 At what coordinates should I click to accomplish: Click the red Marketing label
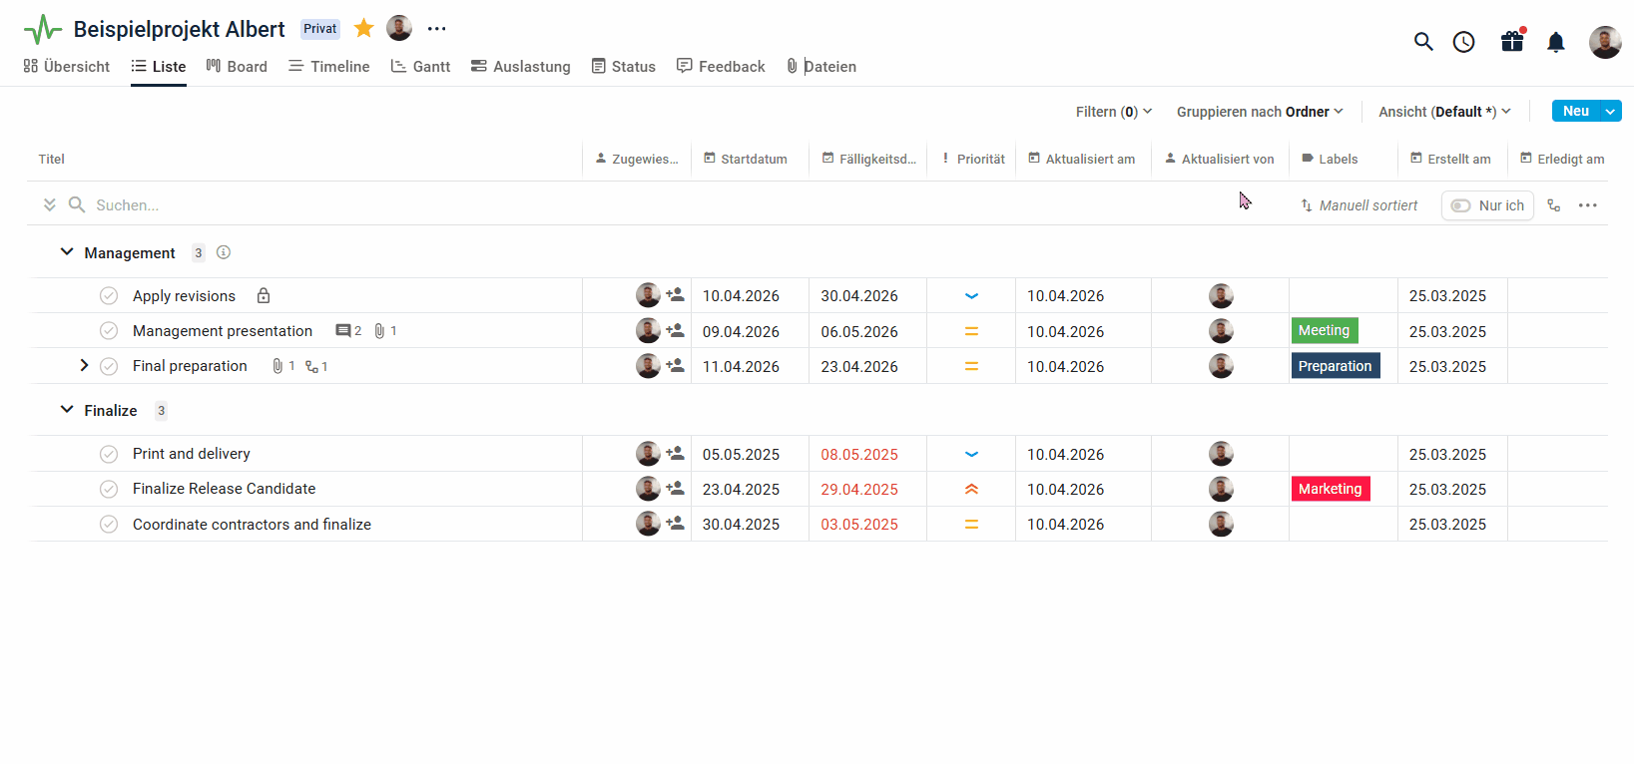click(x=1330, y=489)
